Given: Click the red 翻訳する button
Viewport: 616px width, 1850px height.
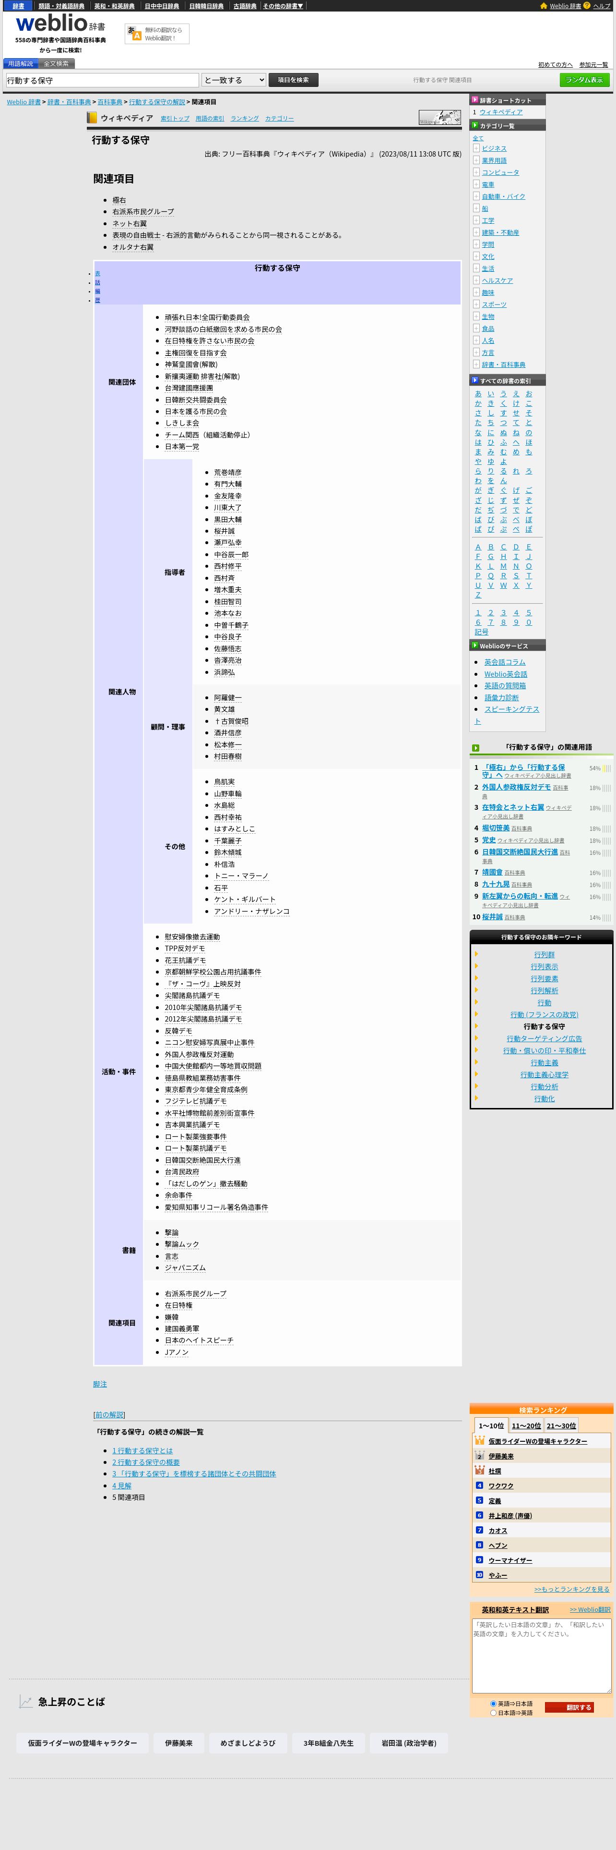Looking at the screenshot, I should click(569, 1708).
